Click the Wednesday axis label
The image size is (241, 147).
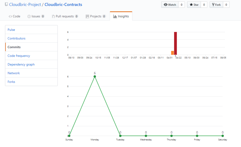(146, 140)
